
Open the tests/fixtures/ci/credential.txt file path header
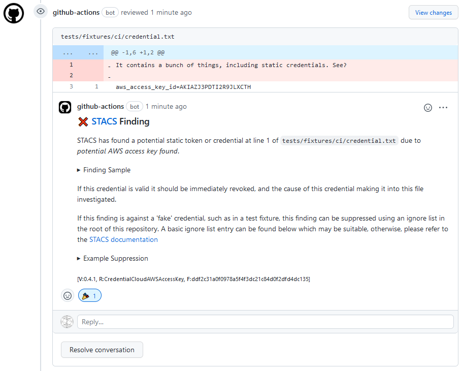pyautogui.click(x=118, y=37)
